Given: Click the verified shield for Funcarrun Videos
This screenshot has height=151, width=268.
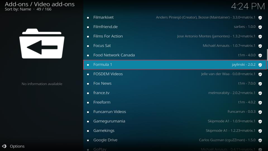Looking at the screenshot, I should pos(260,112).
